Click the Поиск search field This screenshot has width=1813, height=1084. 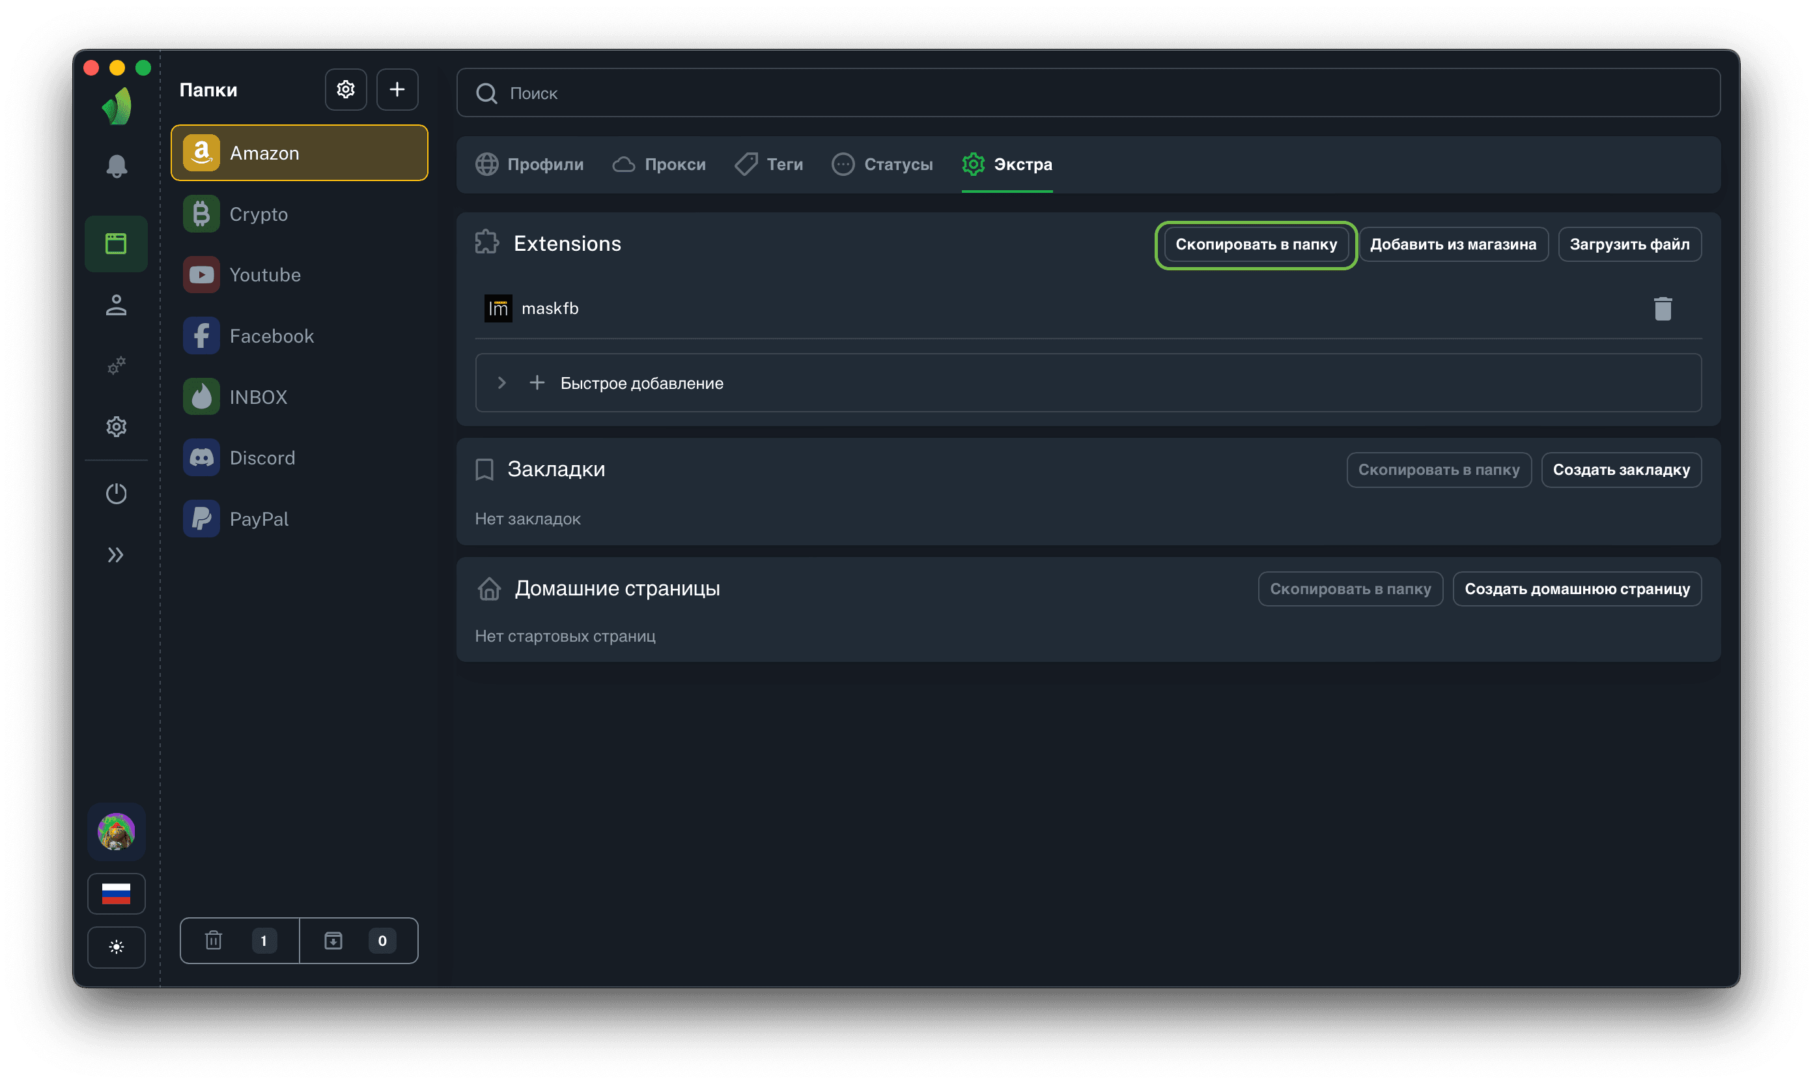point(1088,93)
